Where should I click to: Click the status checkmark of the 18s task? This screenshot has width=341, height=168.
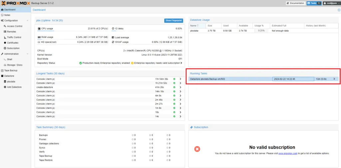click(x=174, y=112)
